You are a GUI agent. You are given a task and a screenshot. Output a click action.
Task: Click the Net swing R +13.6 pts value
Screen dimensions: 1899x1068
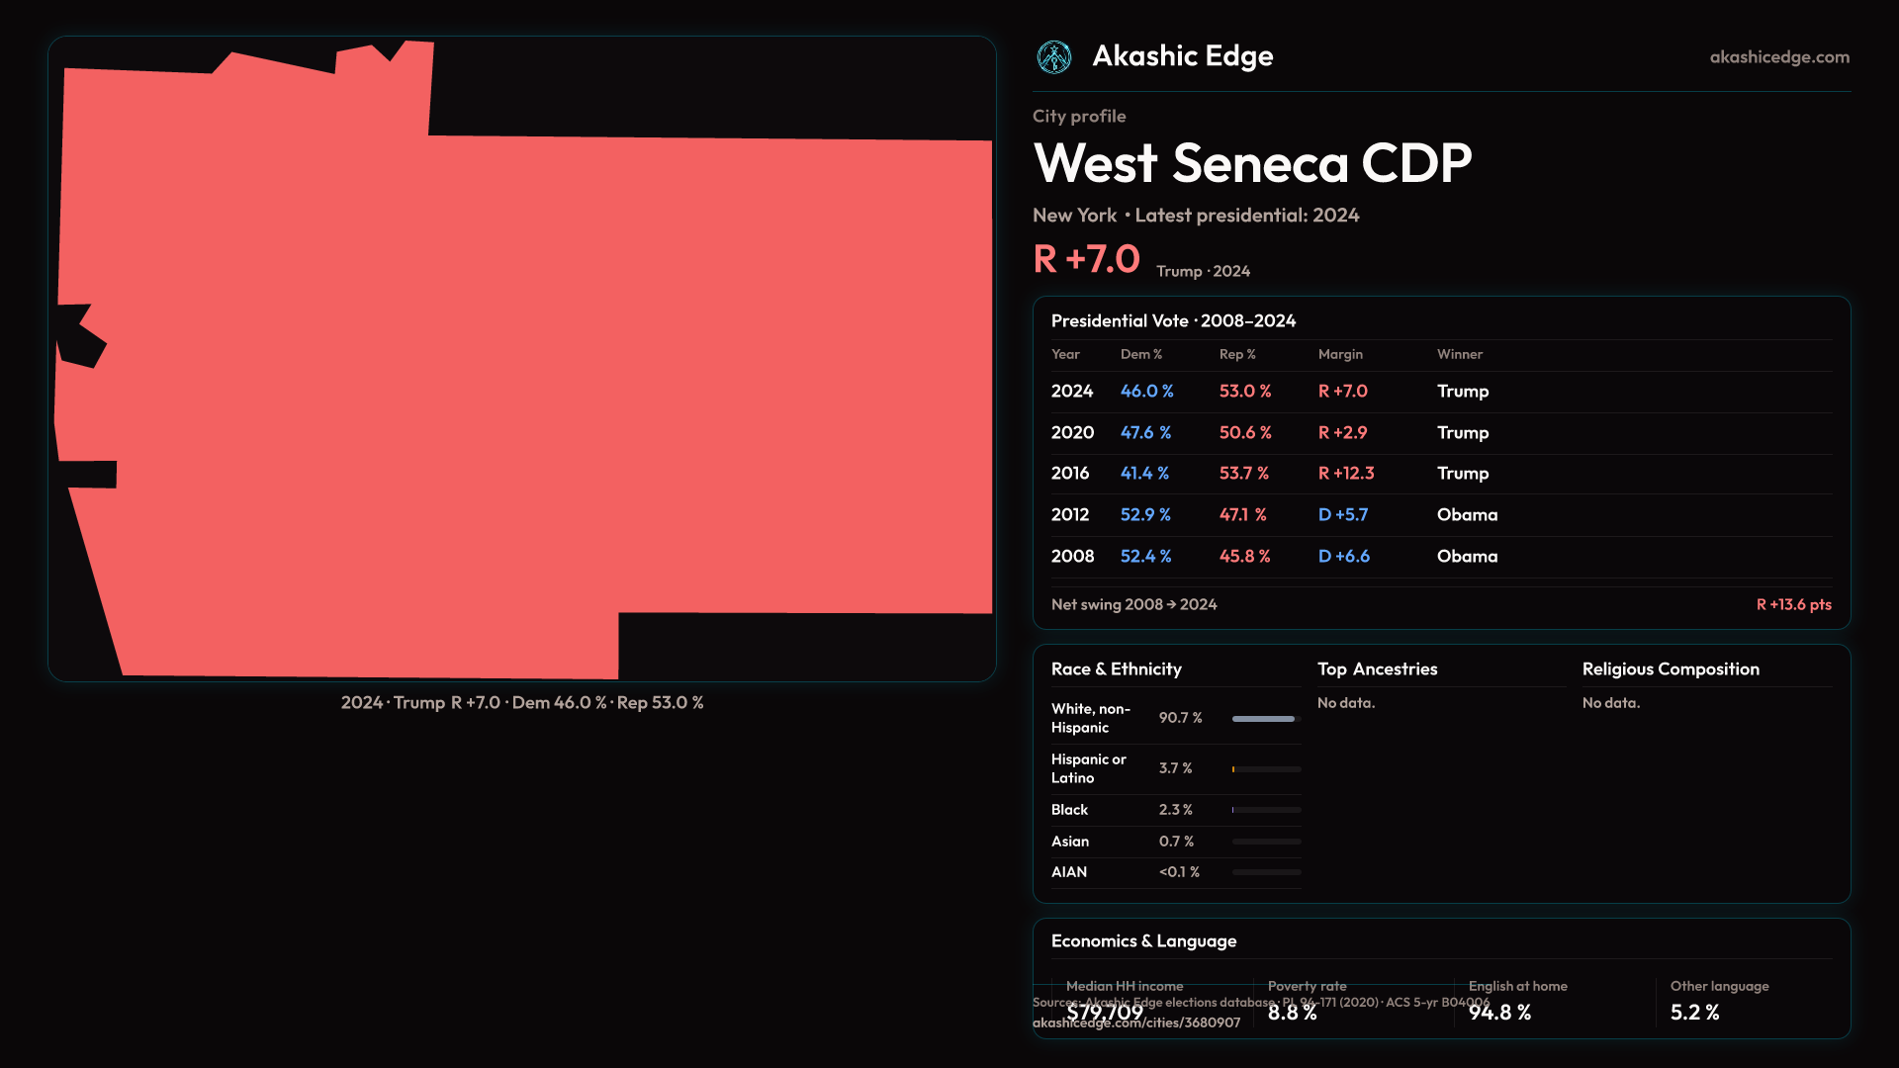[x=1792, y=604]
